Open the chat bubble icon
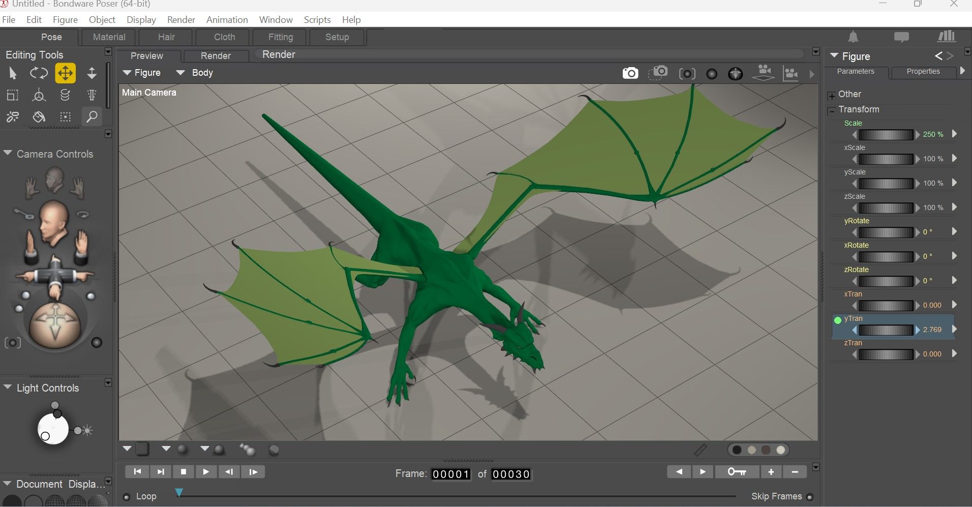The width and height of the screenshot is (972, 507). [x=901, y=37]
